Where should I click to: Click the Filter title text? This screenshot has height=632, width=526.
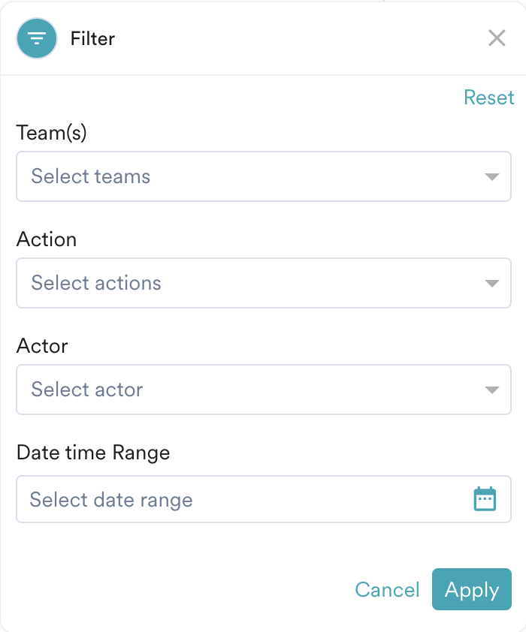pos(92,39)
